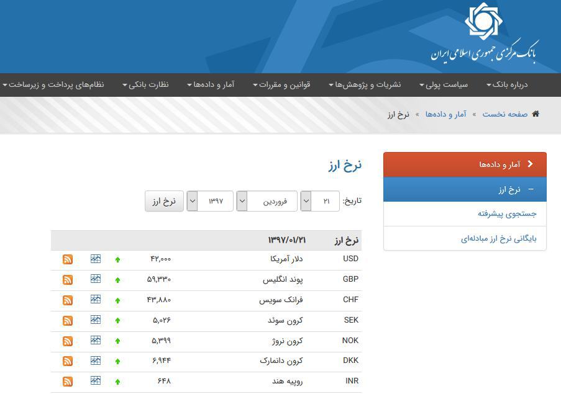The height and width of the screenshot is (394, 561).
Task: Open the سیاست پولی navigation menu
Action: point(444,84)
